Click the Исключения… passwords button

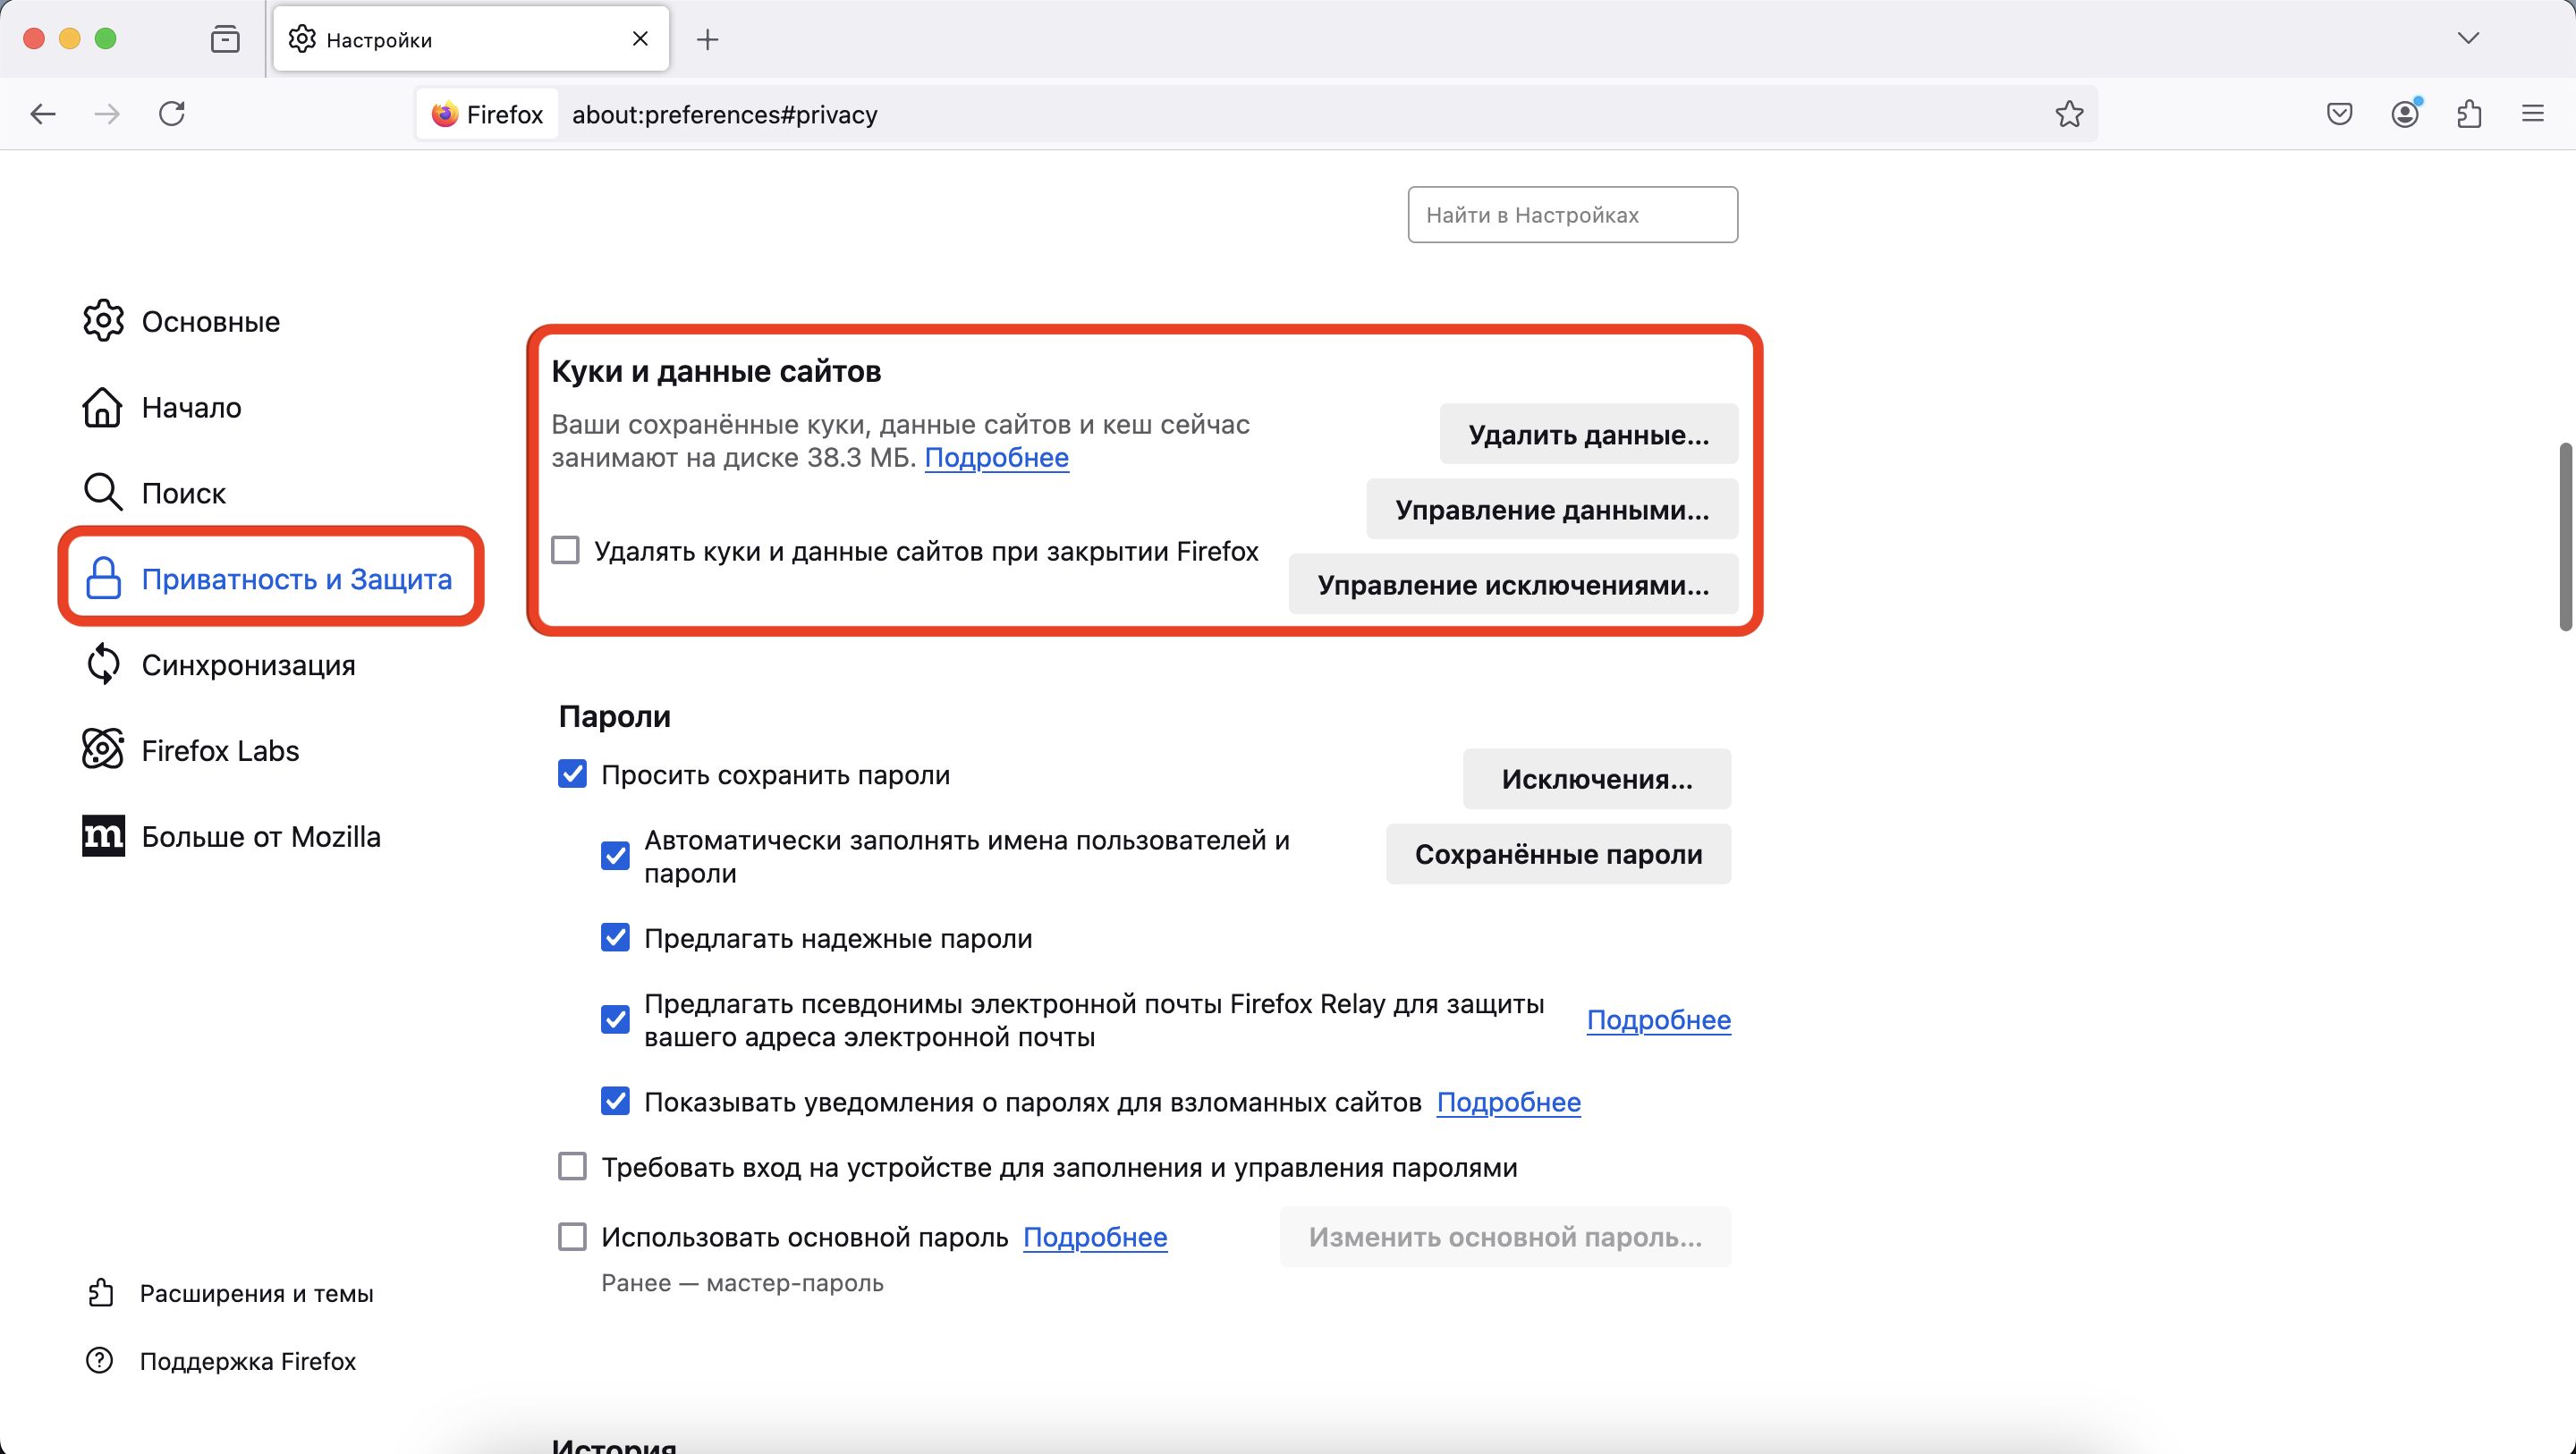tap(1597, 779)
